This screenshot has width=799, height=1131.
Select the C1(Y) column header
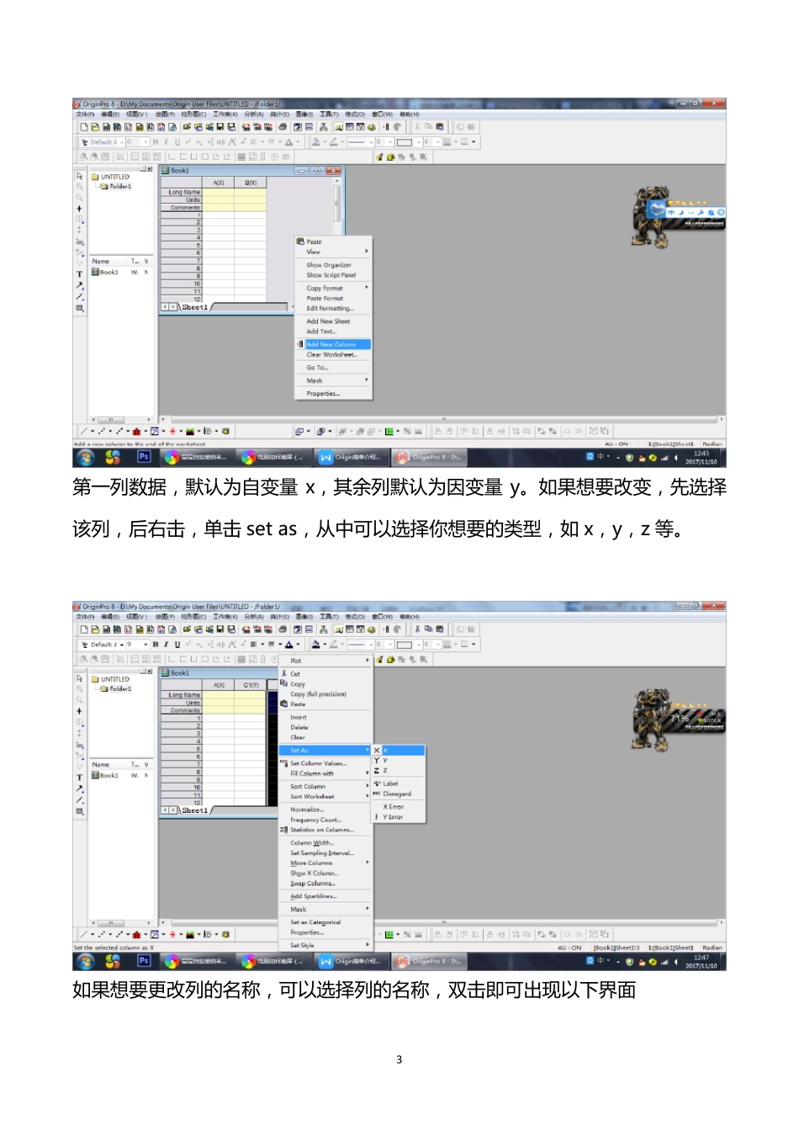[251, 685]
